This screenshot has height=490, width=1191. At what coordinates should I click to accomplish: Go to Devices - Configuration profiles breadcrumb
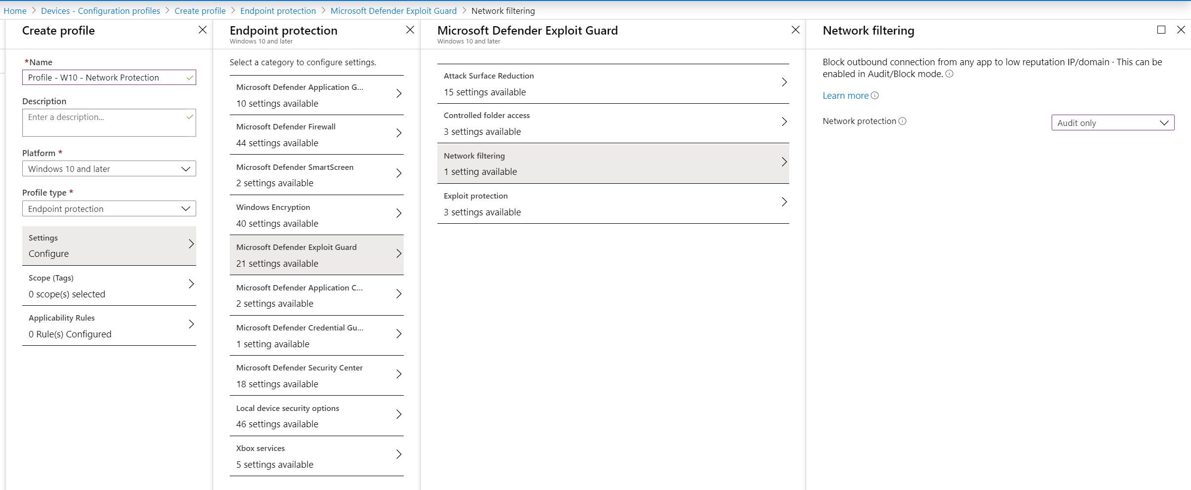[100, 11]
